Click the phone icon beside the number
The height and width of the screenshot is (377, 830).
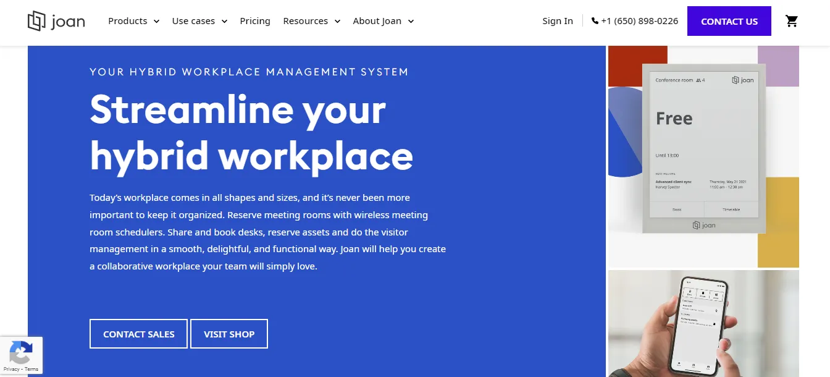[595, 21]
